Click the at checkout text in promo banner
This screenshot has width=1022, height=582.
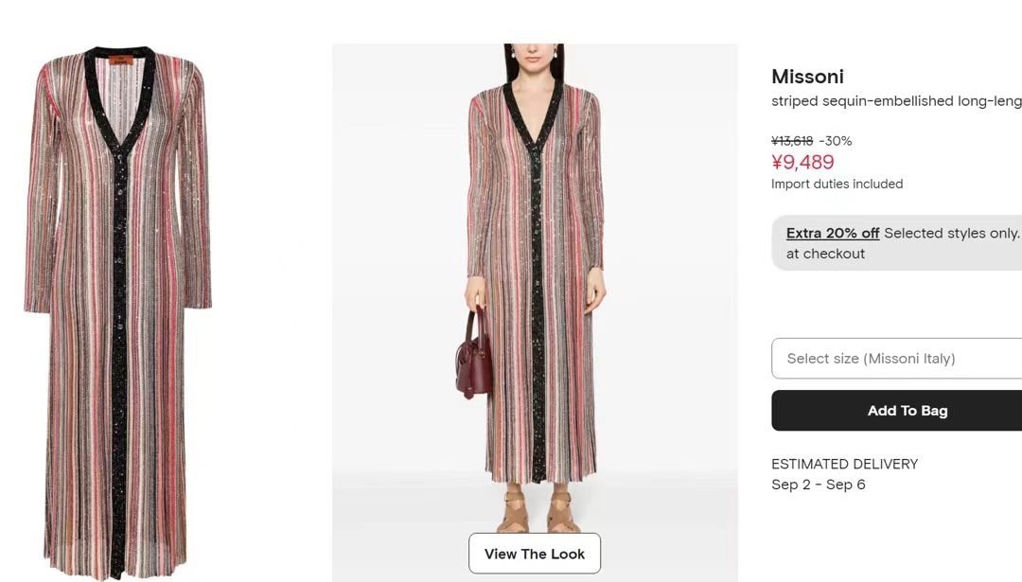click(x=825, y=254)
